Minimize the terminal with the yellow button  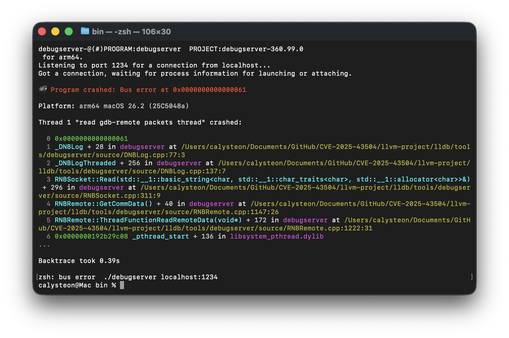[x=55, y=31]
